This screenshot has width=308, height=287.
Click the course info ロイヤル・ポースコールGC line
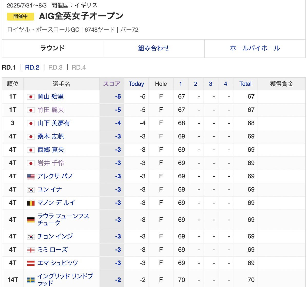[x=73, y=30]
